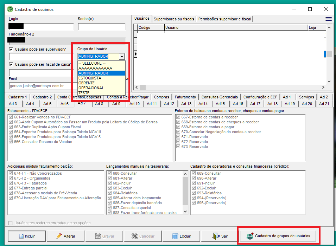Open the Faturamento permissions tab

point(185,97)
